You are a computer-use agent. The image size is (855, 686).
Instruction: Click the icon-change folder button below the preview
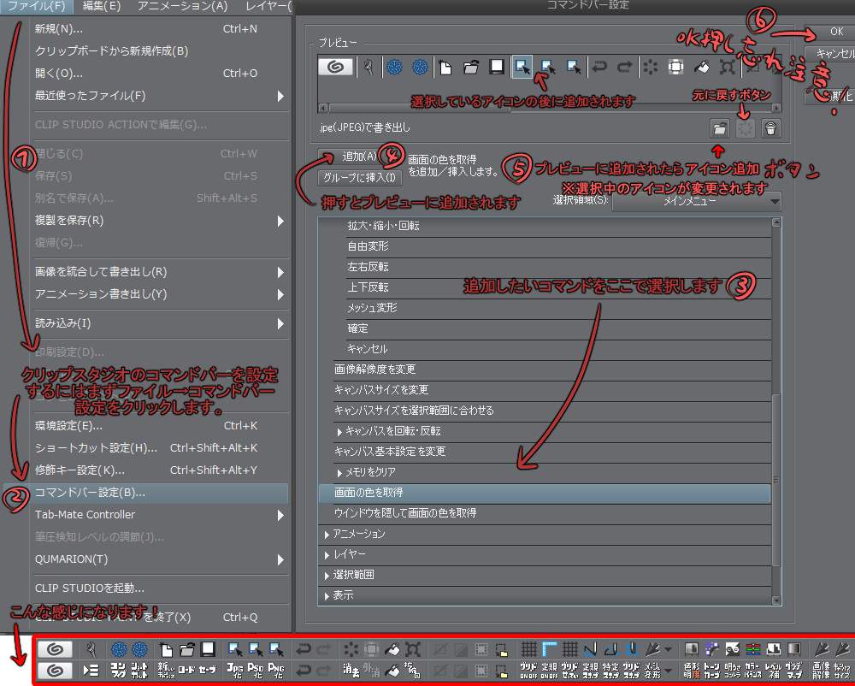pyautogui.click(x=720, y=128)
